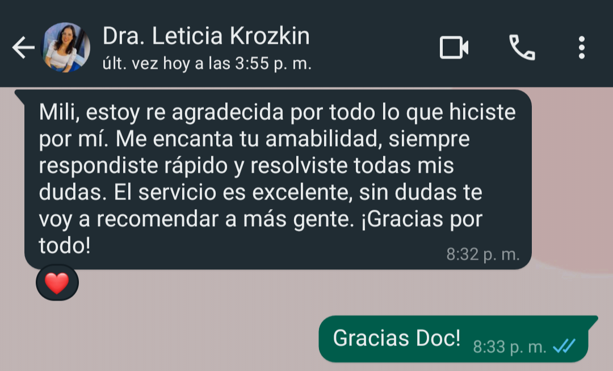Tap the last seen 3:55 p. m. status
The image size is (613, 371).
[x=207, y=64]
